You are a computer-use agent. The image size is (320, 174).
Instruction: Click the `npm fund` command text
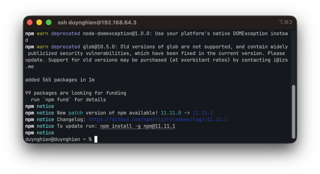[x=58, y=100]
